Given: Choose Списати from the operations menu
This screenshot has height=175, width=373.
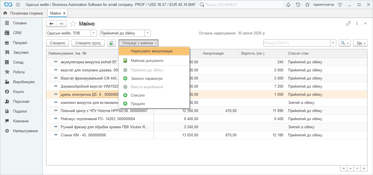Looking at the screenshot, I should [x=138, y=95].
